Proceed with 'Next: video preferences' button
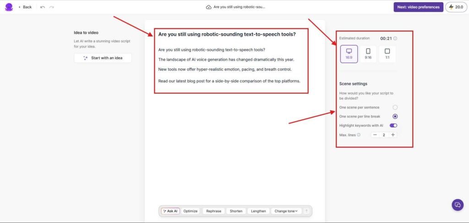The image size is (469, 223). [418, 7]
